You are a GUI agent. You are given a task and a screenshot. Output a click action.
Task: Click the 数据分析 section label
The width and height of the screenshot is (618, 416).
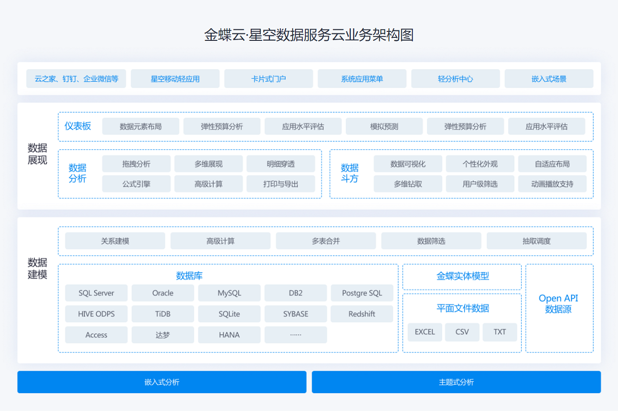coord(78,173)
